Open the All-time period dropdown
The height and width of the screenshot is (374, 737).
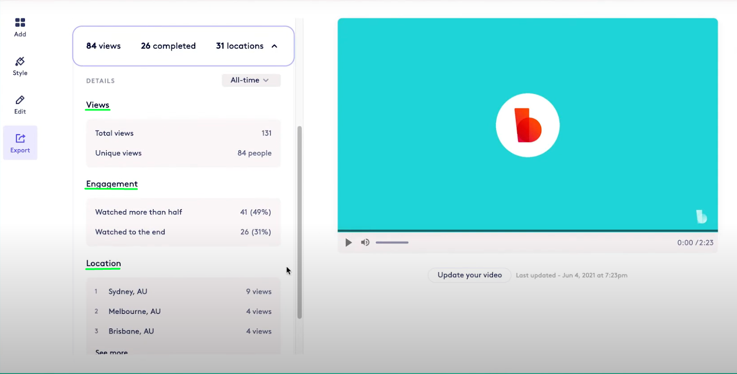pos(251,80)
